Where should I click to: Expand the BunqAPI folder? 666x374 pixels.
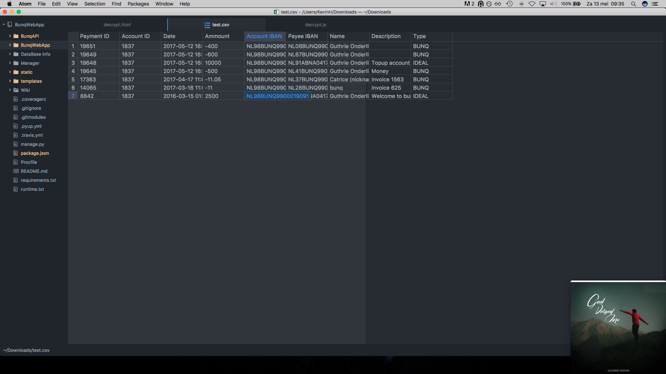coord(10,36)
